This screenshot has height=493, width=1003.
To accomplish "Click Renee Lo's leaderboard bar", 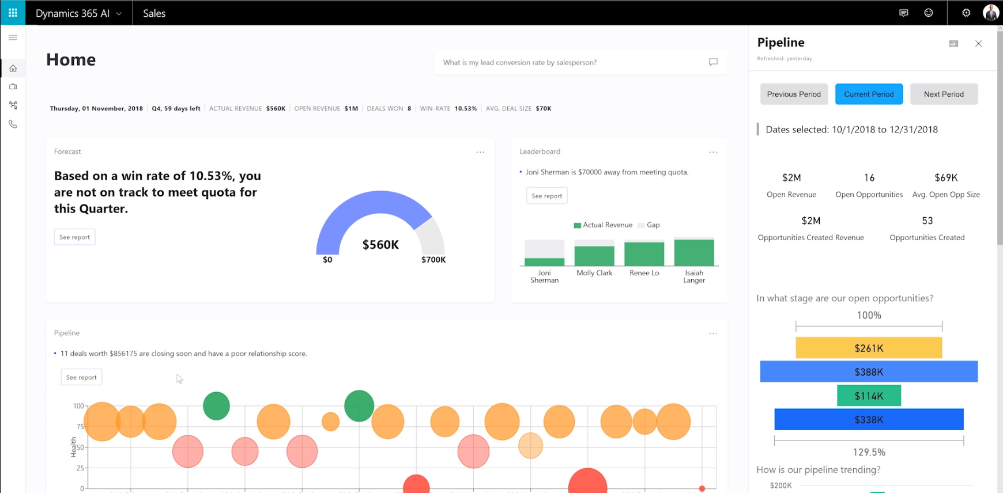I will pyautogui.click(x=644, y=253).
